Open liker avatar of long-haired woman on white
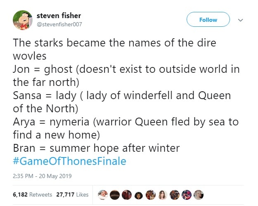 (163, 194)
